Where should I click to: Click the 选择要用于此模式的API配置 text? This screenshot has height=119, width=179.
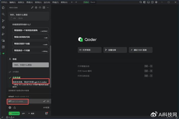[x=19, y=90]
